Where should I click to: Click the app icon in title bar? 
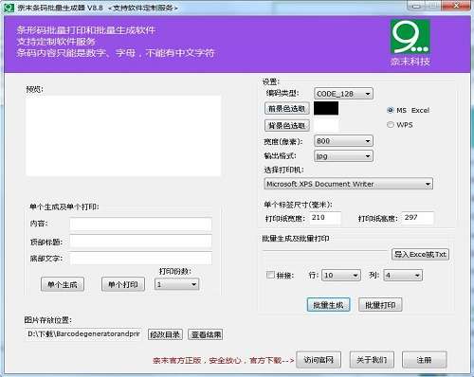[x=9, y=8]
